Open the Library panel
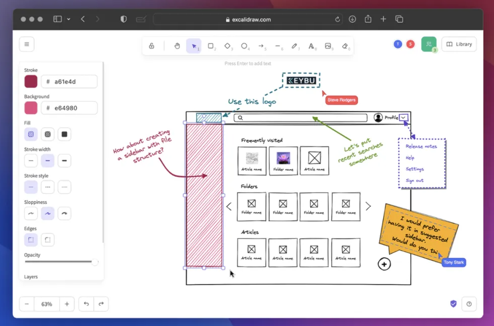This screenshot has height=326, width=494. [459, 44]
